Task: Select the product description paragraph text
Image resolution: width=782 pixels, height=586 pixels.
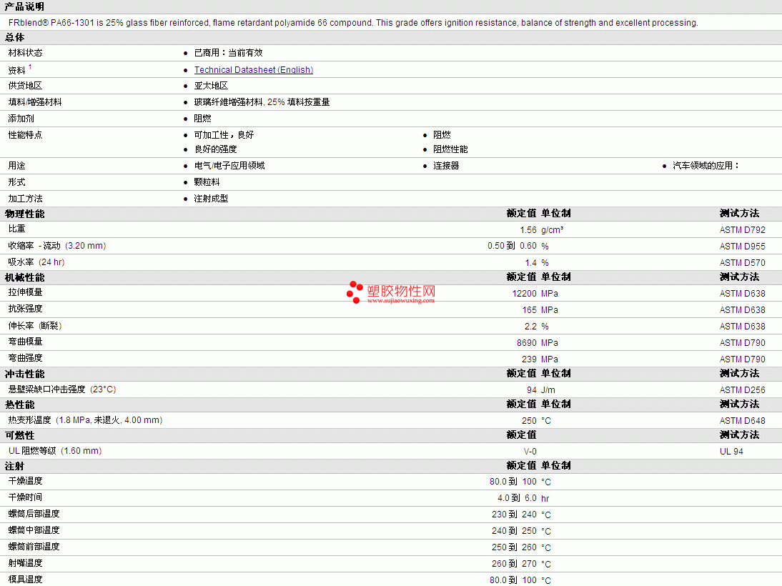Action: pyautogui.click(x=353, y=23)
